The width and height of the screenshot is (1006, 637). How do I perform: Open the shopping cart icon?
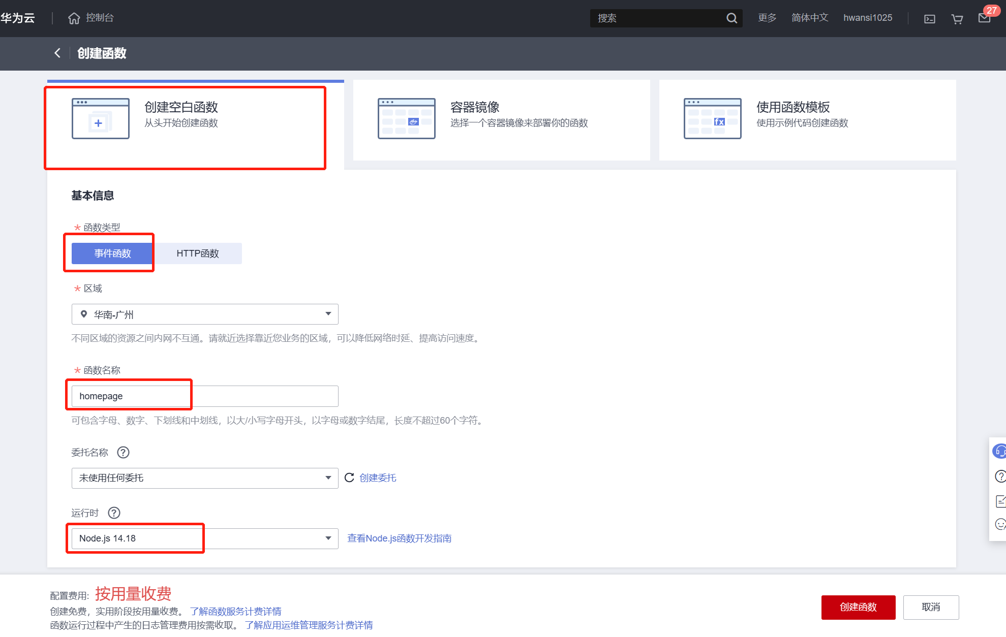click(x=957, y=19)
